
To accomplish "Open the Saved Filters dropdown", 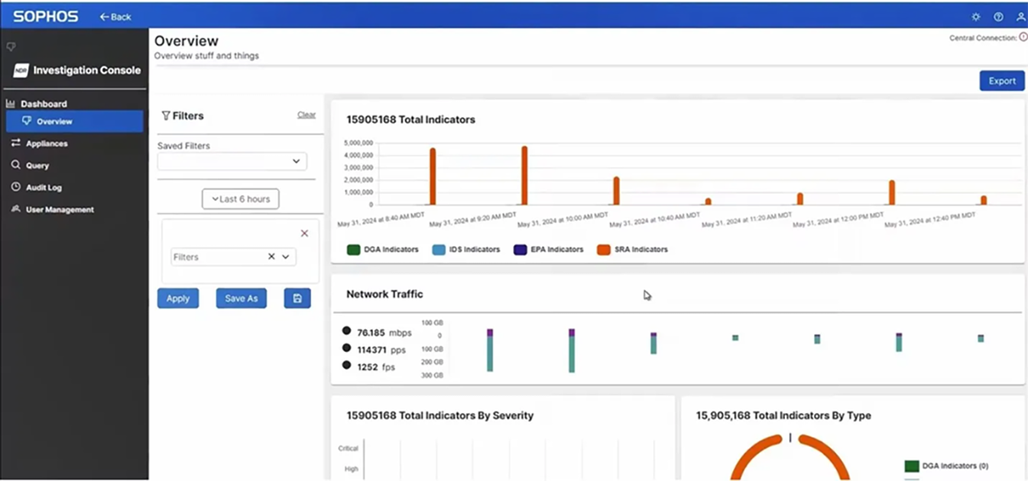I will (x=232, y=161).
